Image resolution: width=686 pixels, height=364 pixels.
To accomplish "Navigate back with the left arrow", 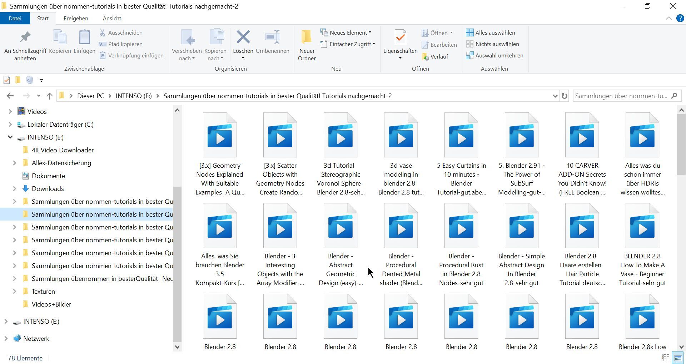I will [10, 96].
